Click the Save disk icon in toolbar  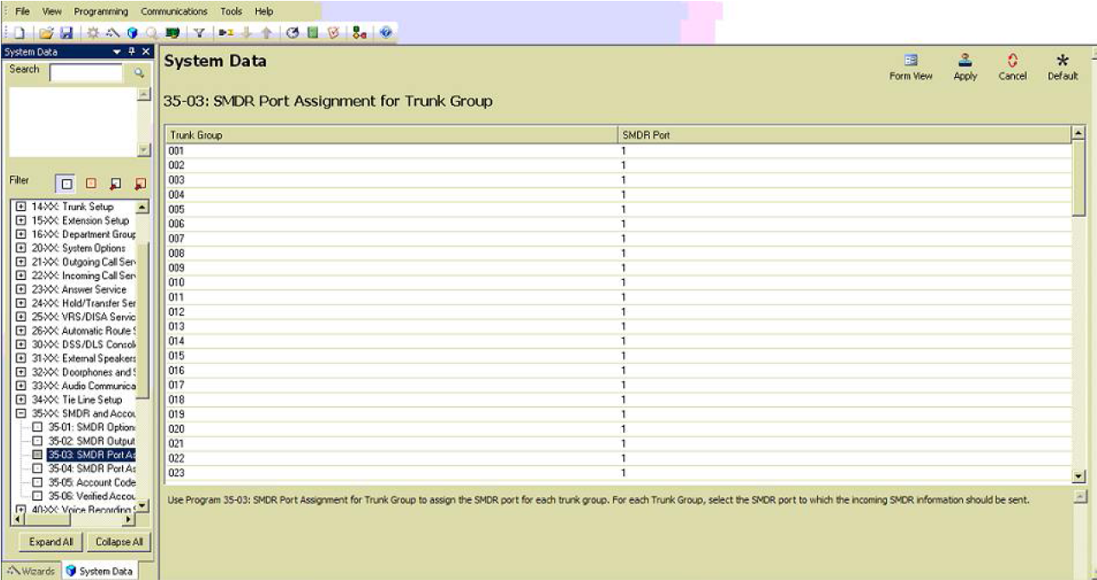click(x=66, y=33)
